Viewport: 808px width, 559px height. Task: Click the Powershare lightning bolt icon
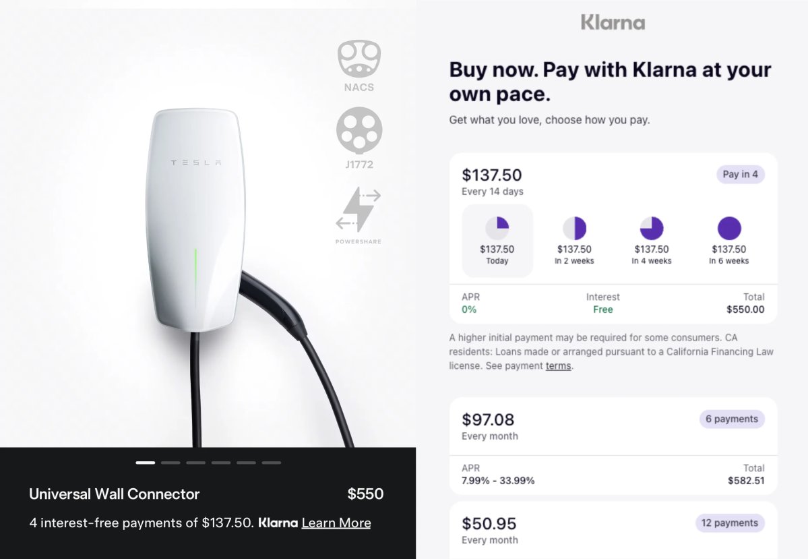point(358,209)
